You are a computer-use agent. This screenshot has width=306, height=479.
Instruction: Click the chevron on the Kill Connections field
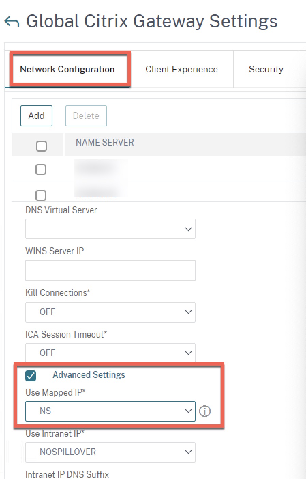point(188,312)
